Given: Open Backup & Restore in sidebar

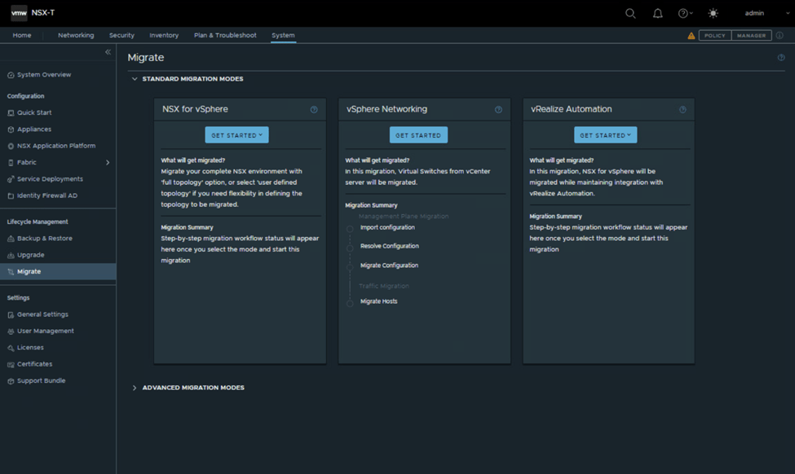Looking at the screenshot, I should (45, 239).
